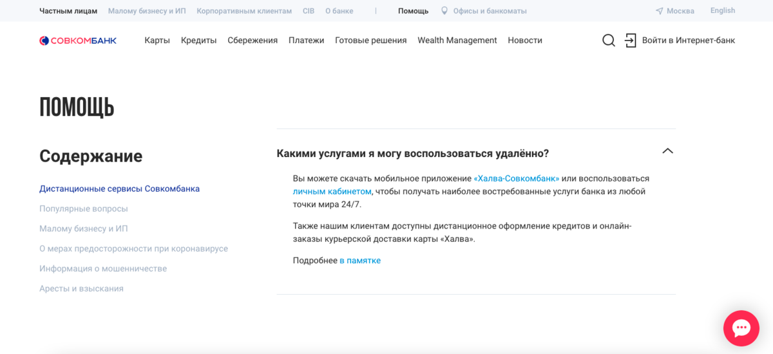Image resolution: width=773 pixels, height=354 pixels.
Task: Open Малому бизнесу и ИП contents item
Action: [84, 228]
